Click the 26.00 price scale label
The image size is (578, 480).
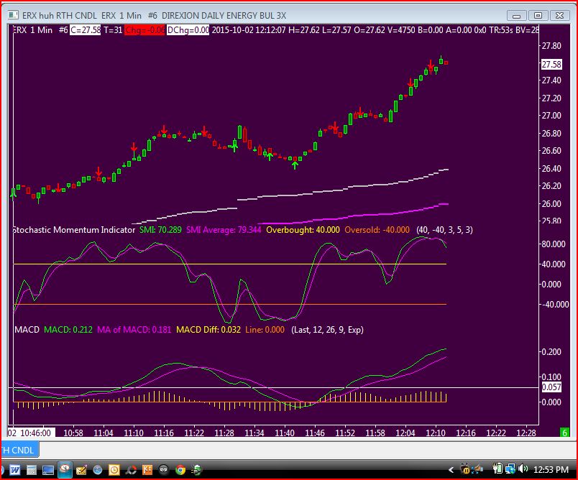tap(551, 204)
